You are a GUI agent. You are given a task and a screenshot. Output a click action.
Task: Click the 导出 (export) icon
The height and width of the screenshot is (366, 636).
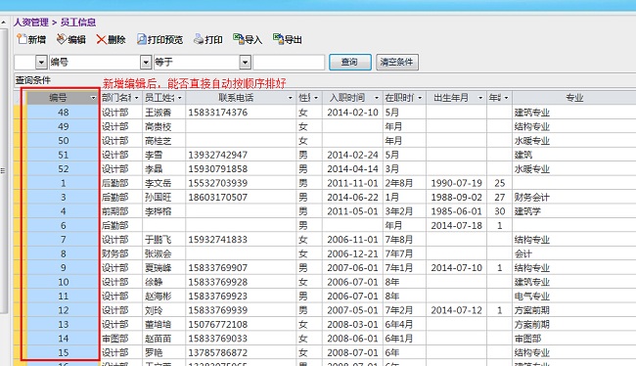pos(278,39)
